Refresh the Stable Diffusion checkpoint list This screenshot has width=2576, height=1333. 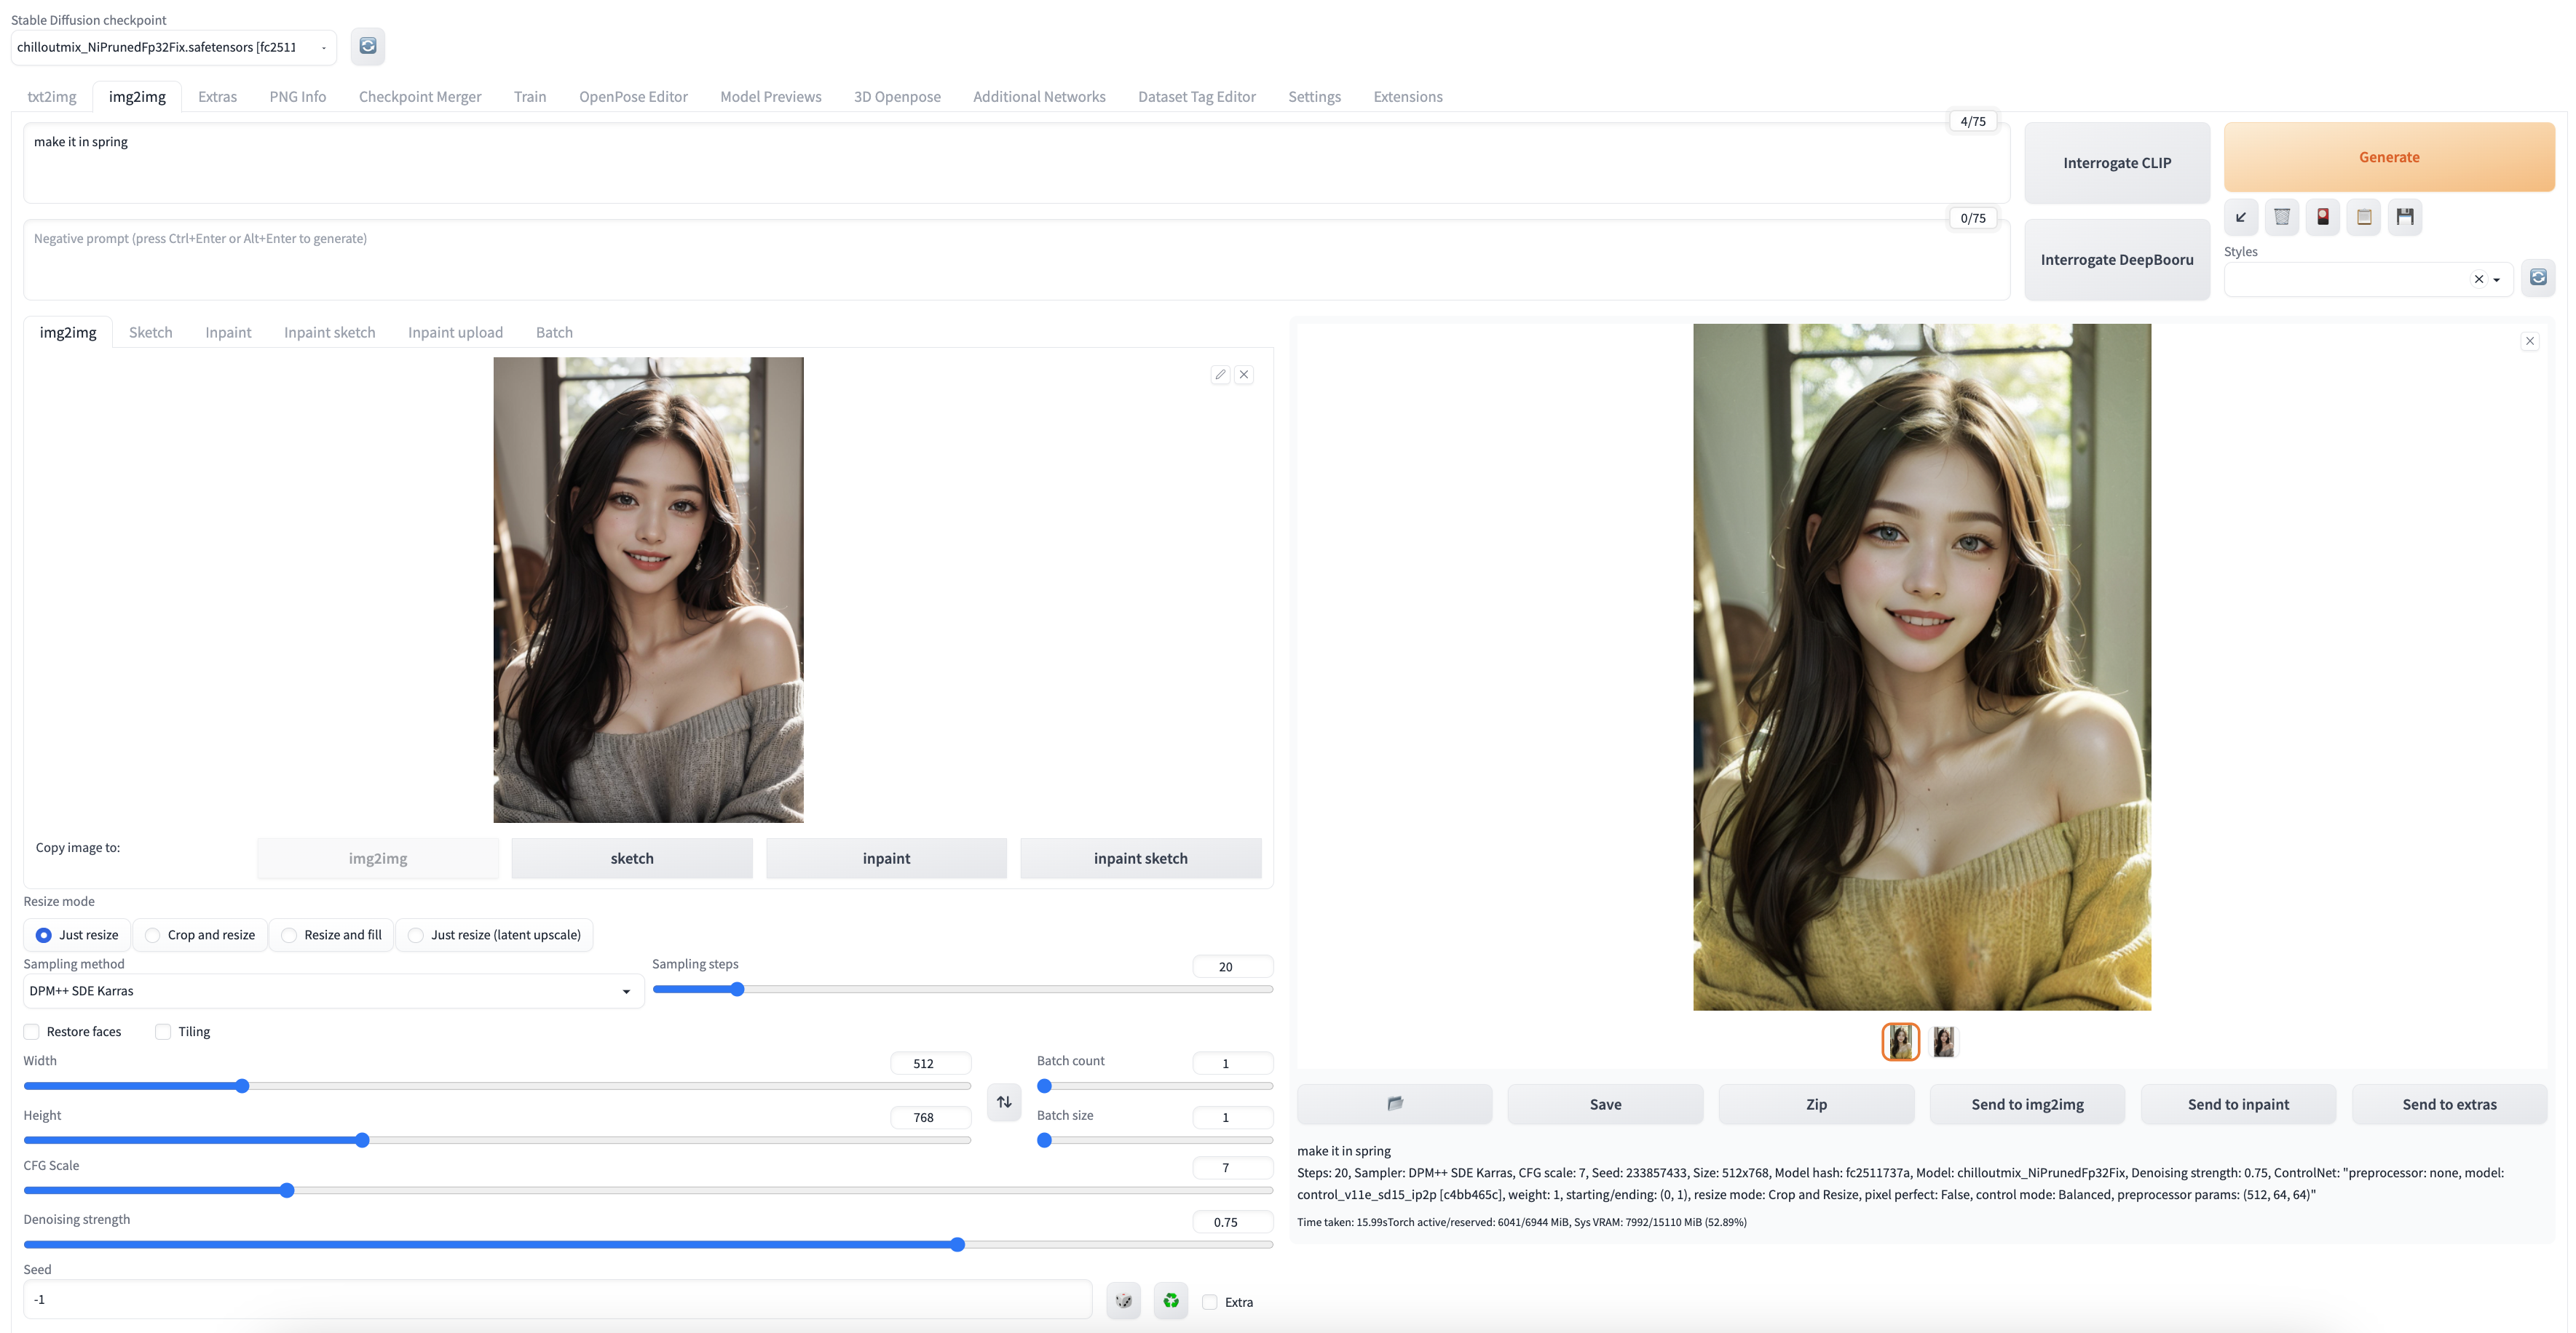point(367,46)
